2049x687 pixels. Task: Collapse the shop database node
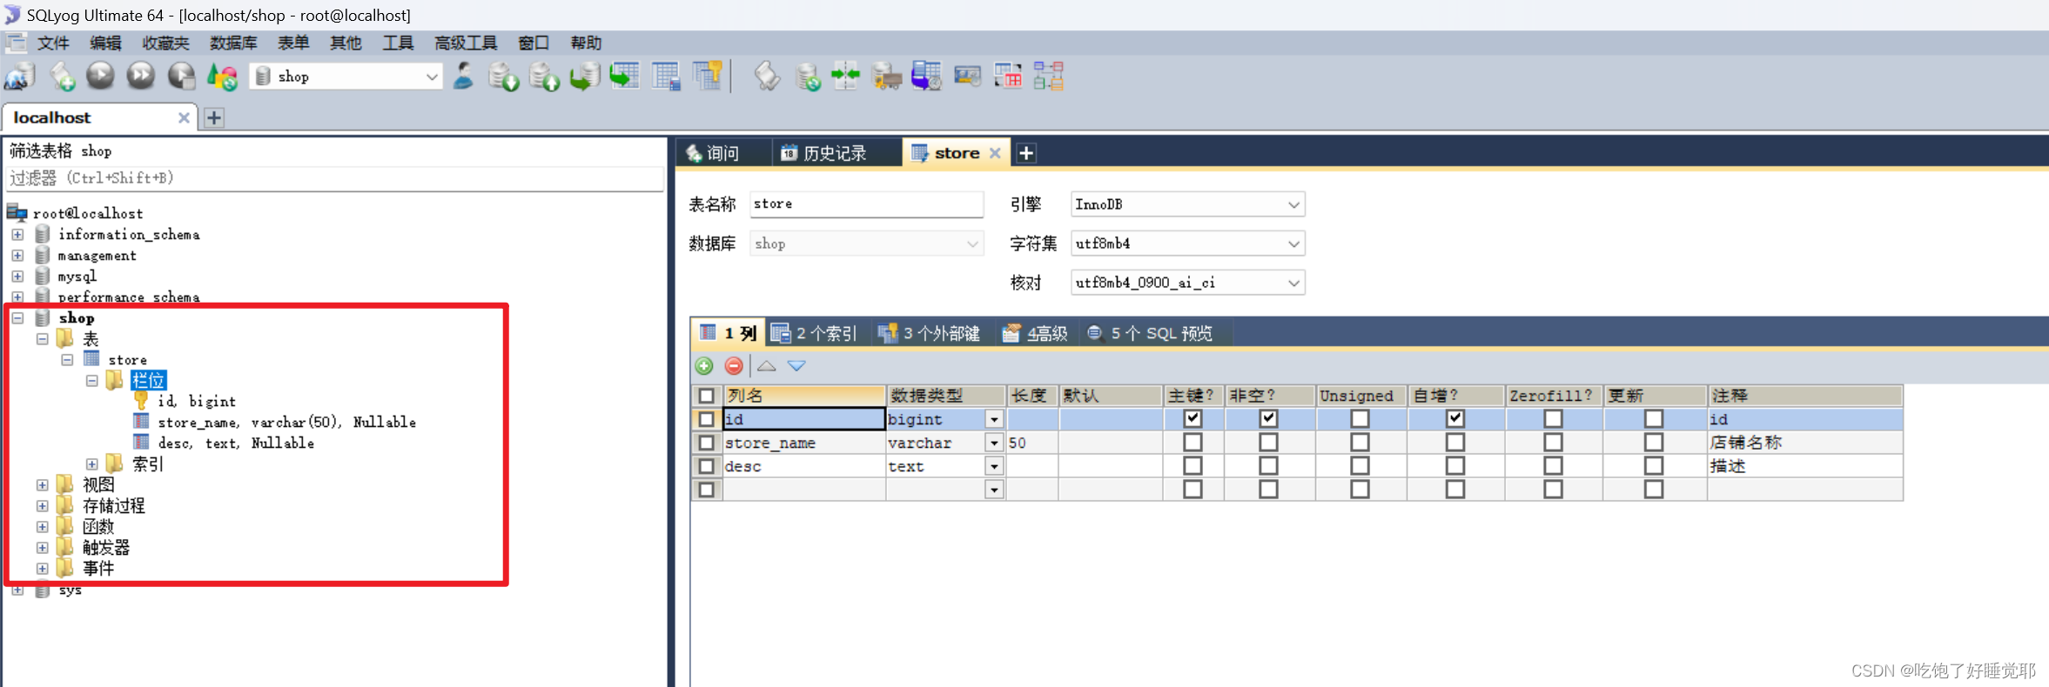click(x=17, y=317)
